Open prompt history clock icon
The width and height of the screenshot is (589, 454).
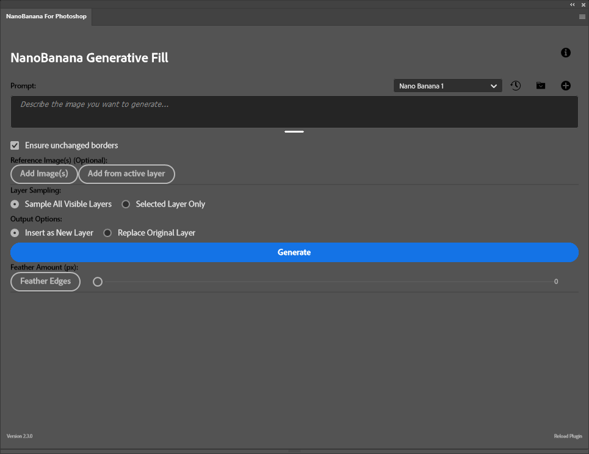tap(515, 86)
